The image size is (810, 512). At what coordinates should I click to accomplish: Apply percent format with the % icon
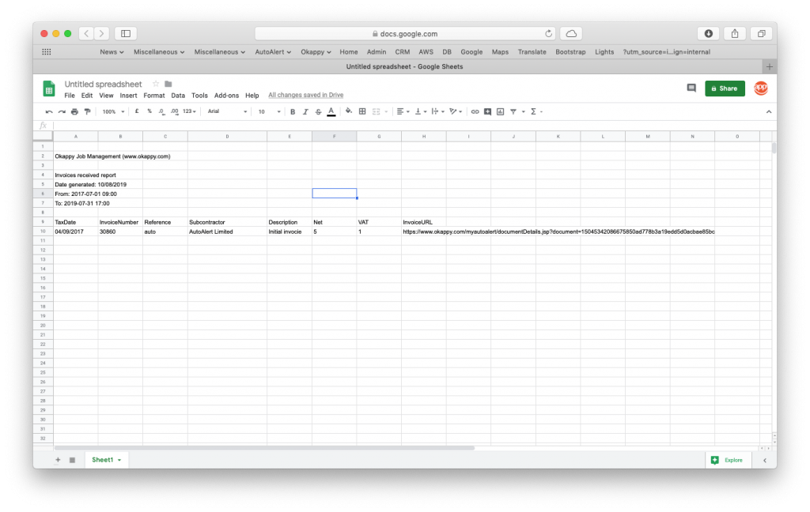pos(150,111)
